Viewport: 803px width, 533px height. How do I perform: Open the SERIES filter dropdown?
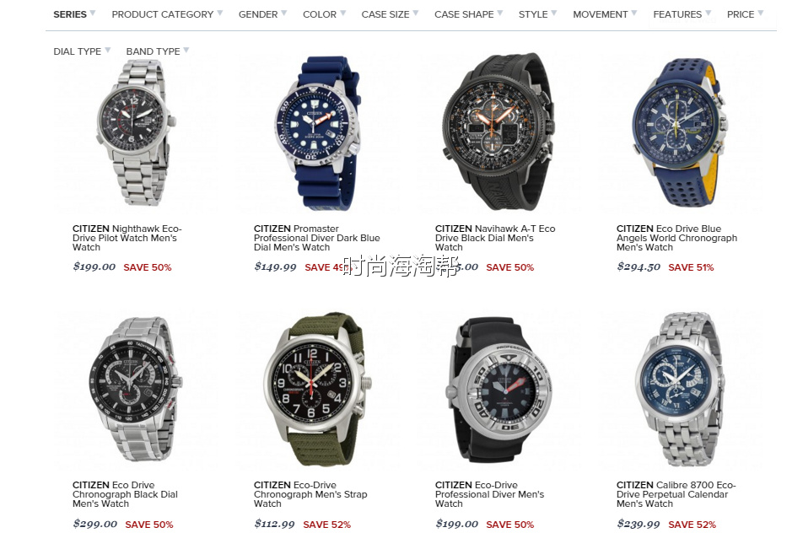74,14
